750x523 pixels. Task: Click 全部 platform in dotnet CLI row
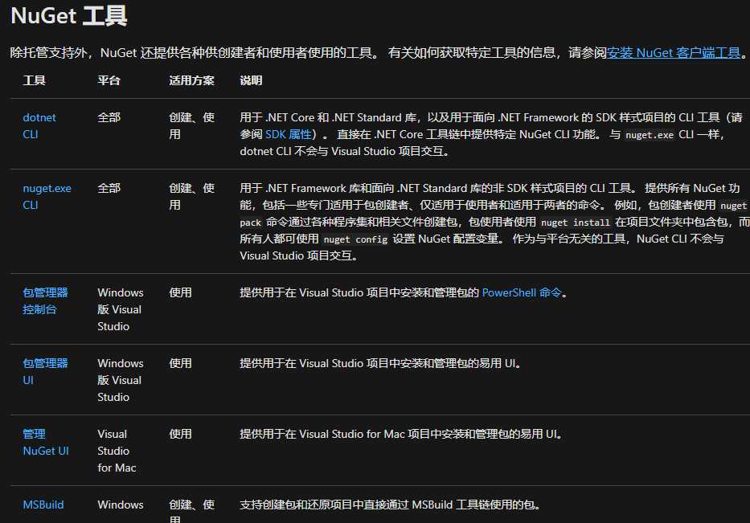tap(109, 117)
